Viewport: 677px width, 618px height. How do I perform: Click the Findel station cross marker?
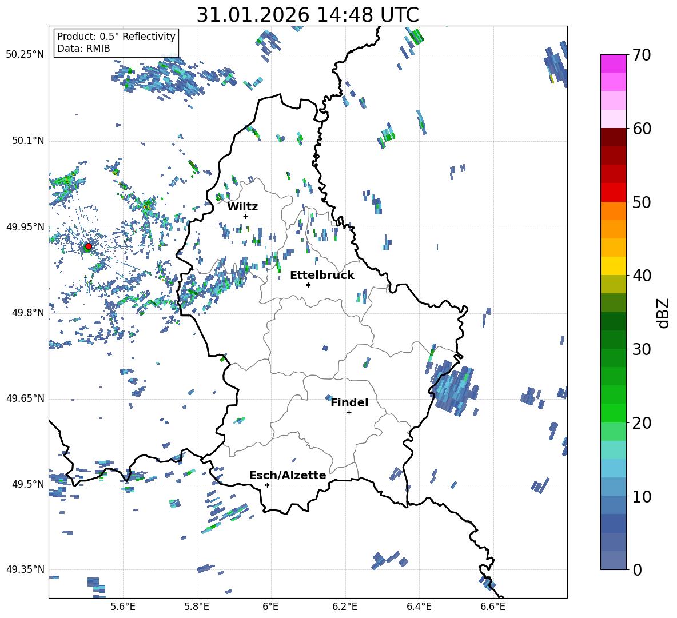tap(349, 412)
